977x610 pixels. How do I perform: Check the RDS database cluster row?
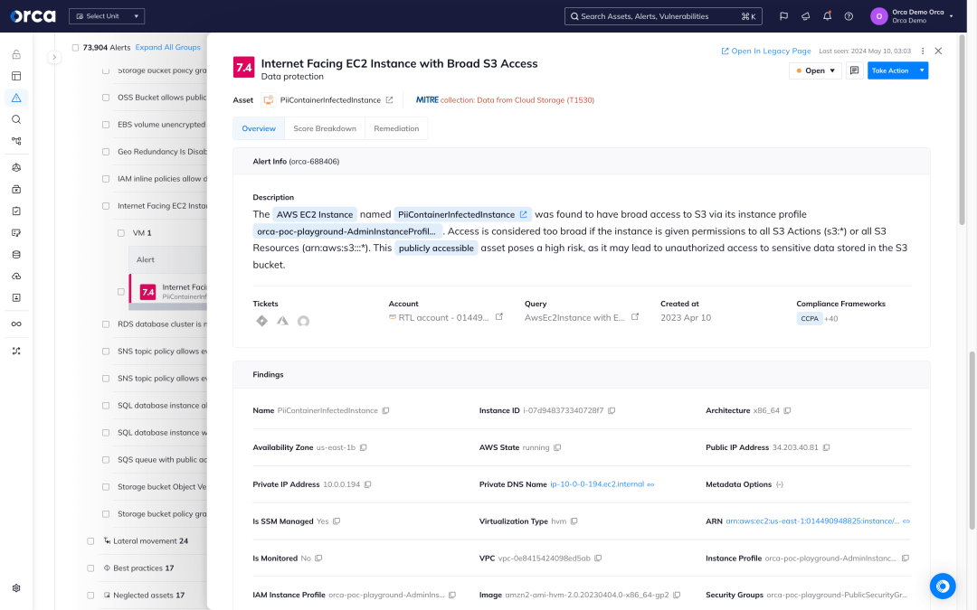tap(106, 324)
